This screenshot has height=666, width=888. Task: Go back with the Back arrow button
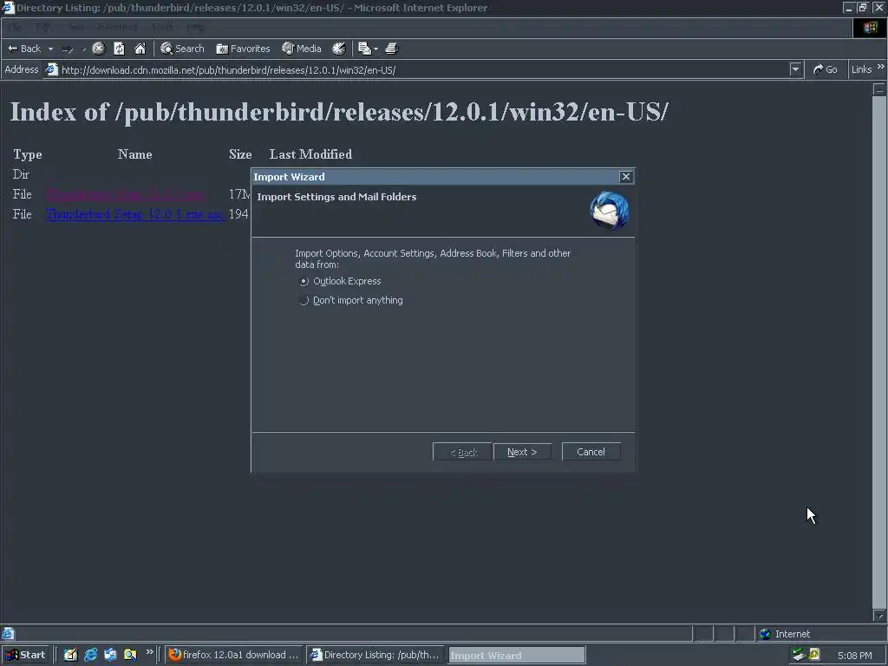tap(23, 49)
